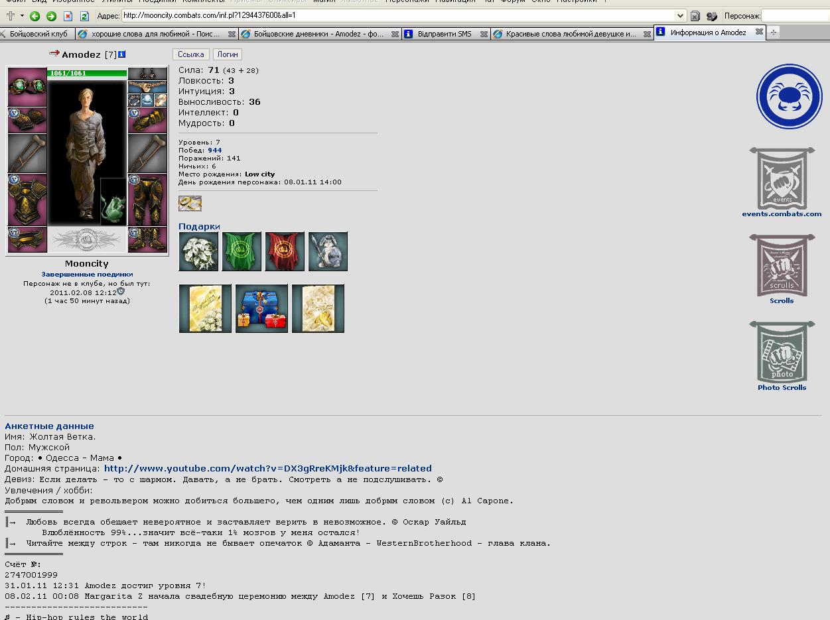The image size is (830, 620).
Task: Click the Ссылка button
Action: (x=190, y=54)
